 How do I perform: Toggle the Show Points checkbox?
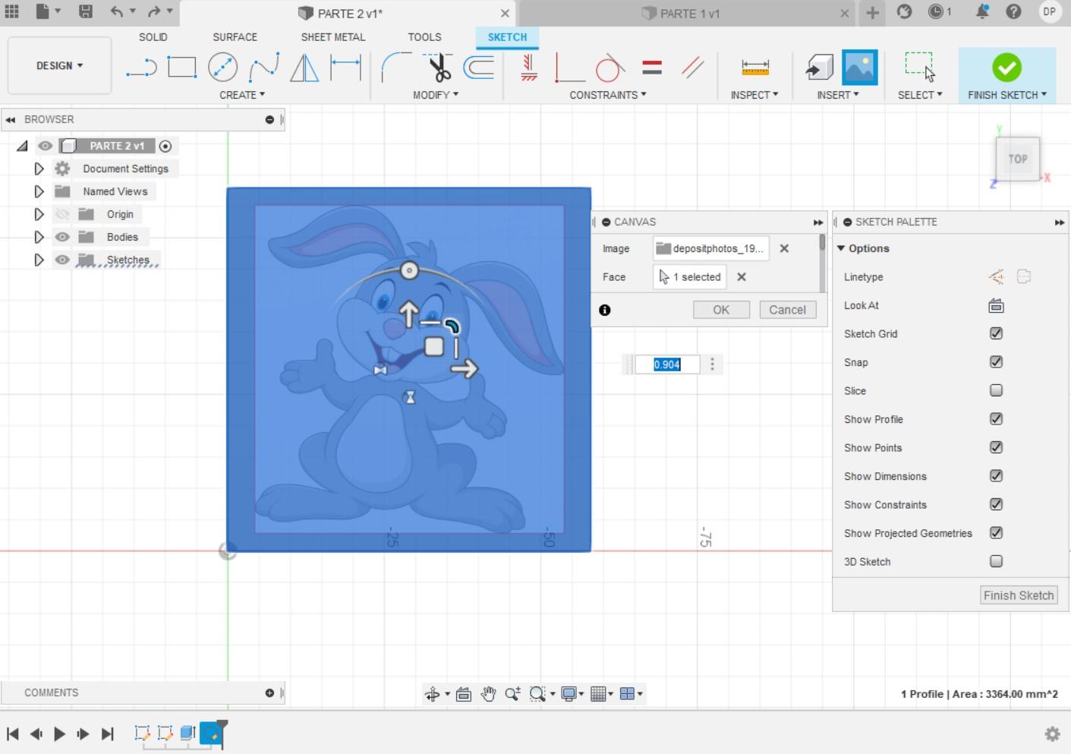[996, 447]
